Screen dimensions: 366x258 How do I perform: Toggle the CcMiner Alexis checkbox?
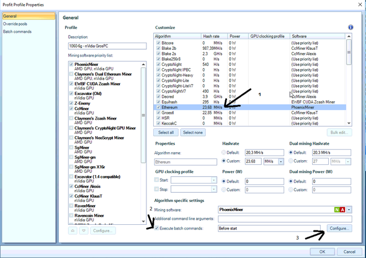[71, 186]
